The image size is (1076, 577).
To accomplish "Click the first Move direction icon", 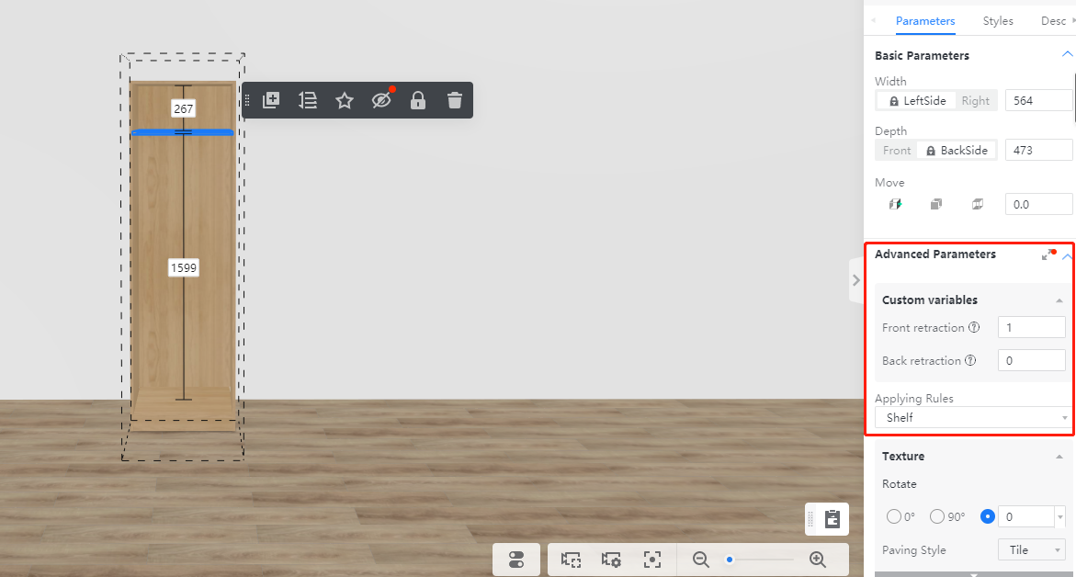I will [896, 204].
